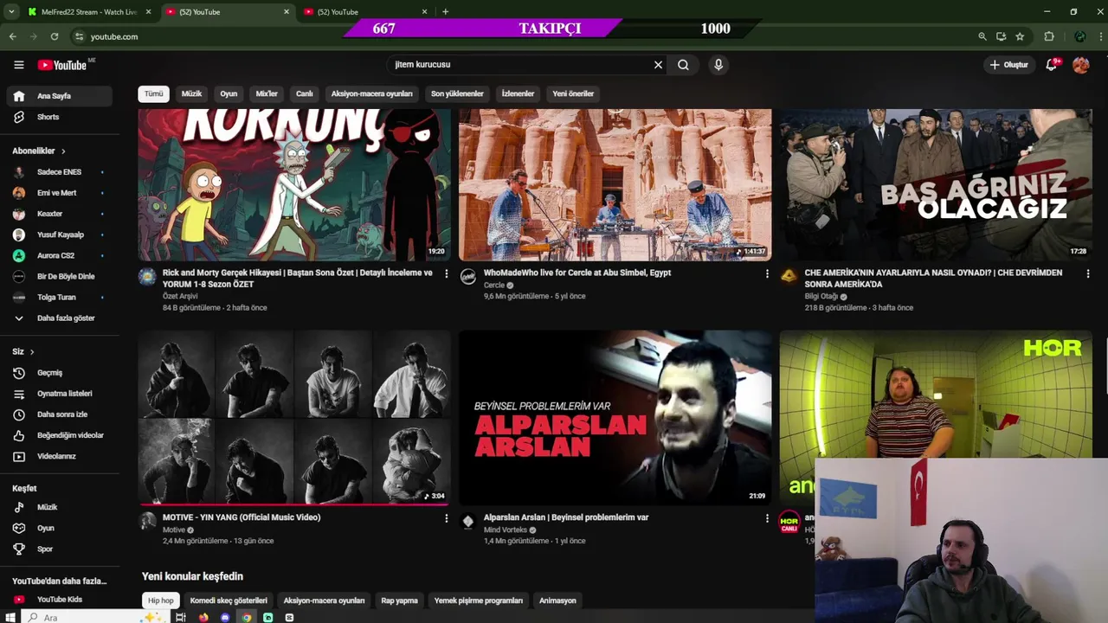
Task: Select the Animasyon topic chip
Action: tap(557, 601)
